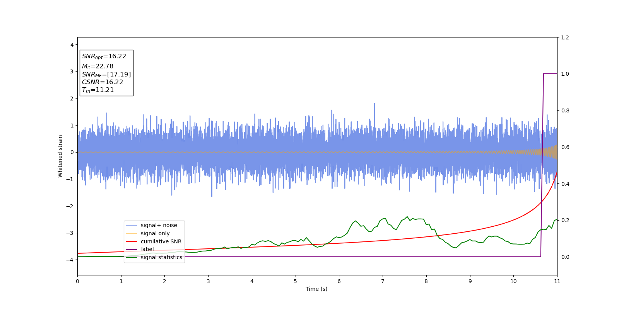
Task: Click the x-axis tick label 3
Action: [208, 281]
